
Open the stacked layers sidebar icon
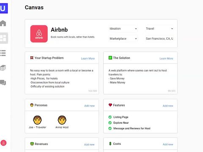pyautogui.click(x=3, y=68)
